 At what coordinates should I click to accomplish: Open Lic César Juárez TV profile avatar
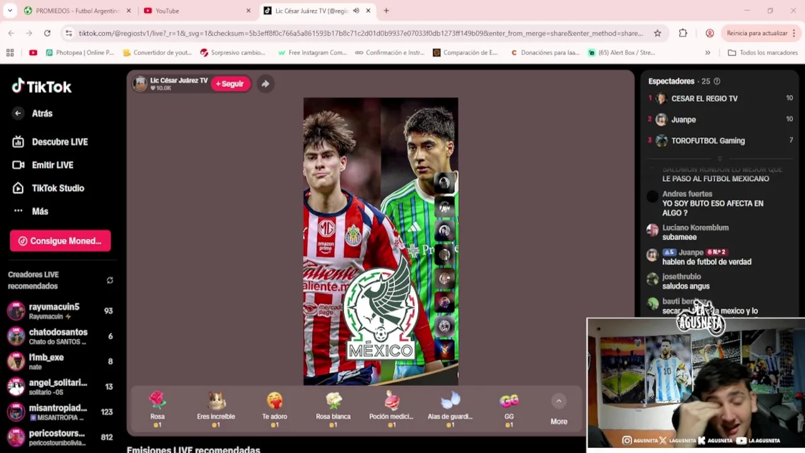click(140, 84)
